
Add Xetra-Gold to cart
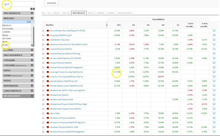coord(214,113)
